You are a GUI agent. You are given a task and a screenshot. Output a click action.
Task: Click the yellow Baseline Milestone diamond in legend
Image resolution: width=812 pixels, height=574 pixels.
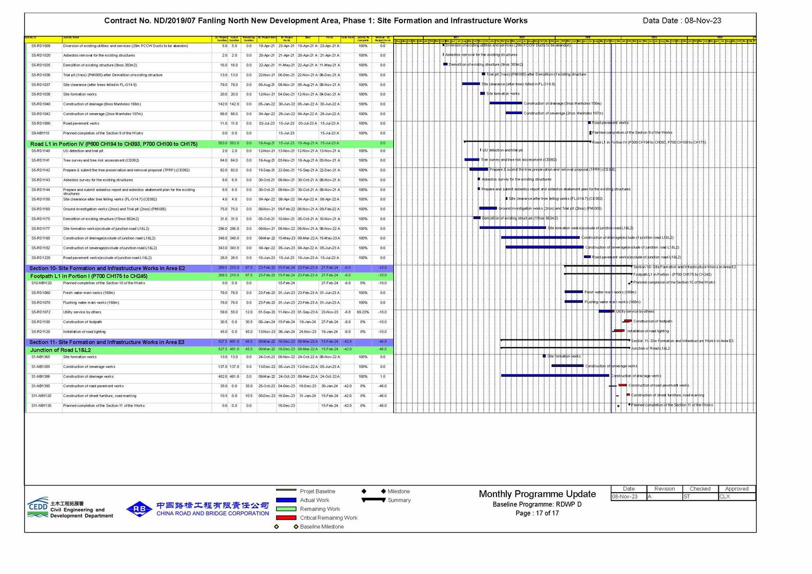[x=296, y=526]
